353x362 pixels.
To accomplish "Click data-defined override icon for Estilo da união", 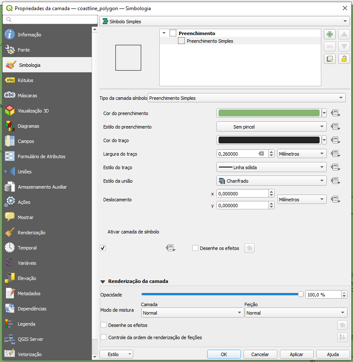I will 336,181.
